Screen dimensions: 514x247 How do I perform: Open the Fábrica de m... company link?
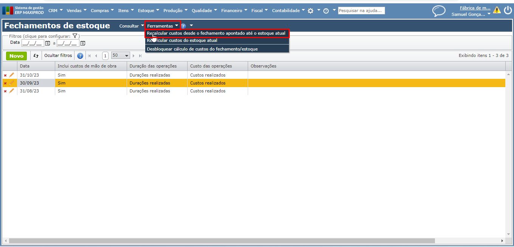pyautogui.click(x=475, y=8)
